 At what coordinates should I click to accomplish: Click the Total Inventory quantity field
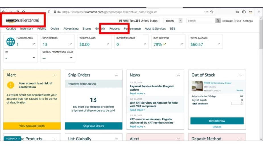tap(237, 104)
